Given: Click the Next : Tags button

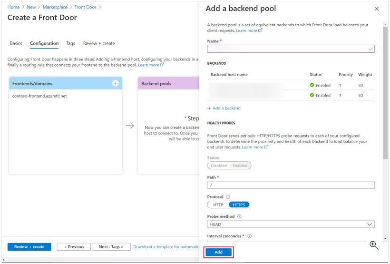Looking at the screenshot, I should tap(111, 247).
